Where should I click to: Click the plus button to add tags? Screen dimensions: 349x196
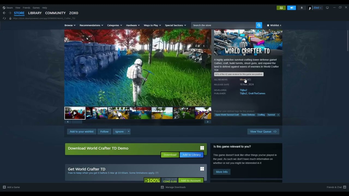point(278,115)
